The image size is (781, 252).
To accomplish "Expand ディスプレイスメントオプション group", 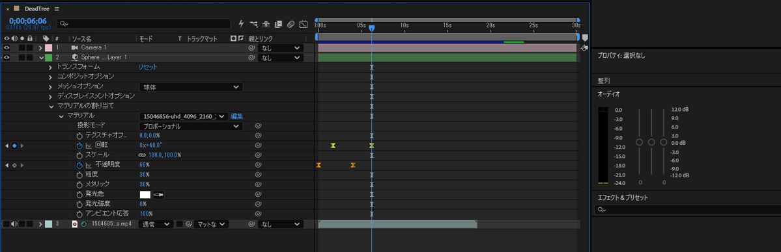I will click(50, 96).
